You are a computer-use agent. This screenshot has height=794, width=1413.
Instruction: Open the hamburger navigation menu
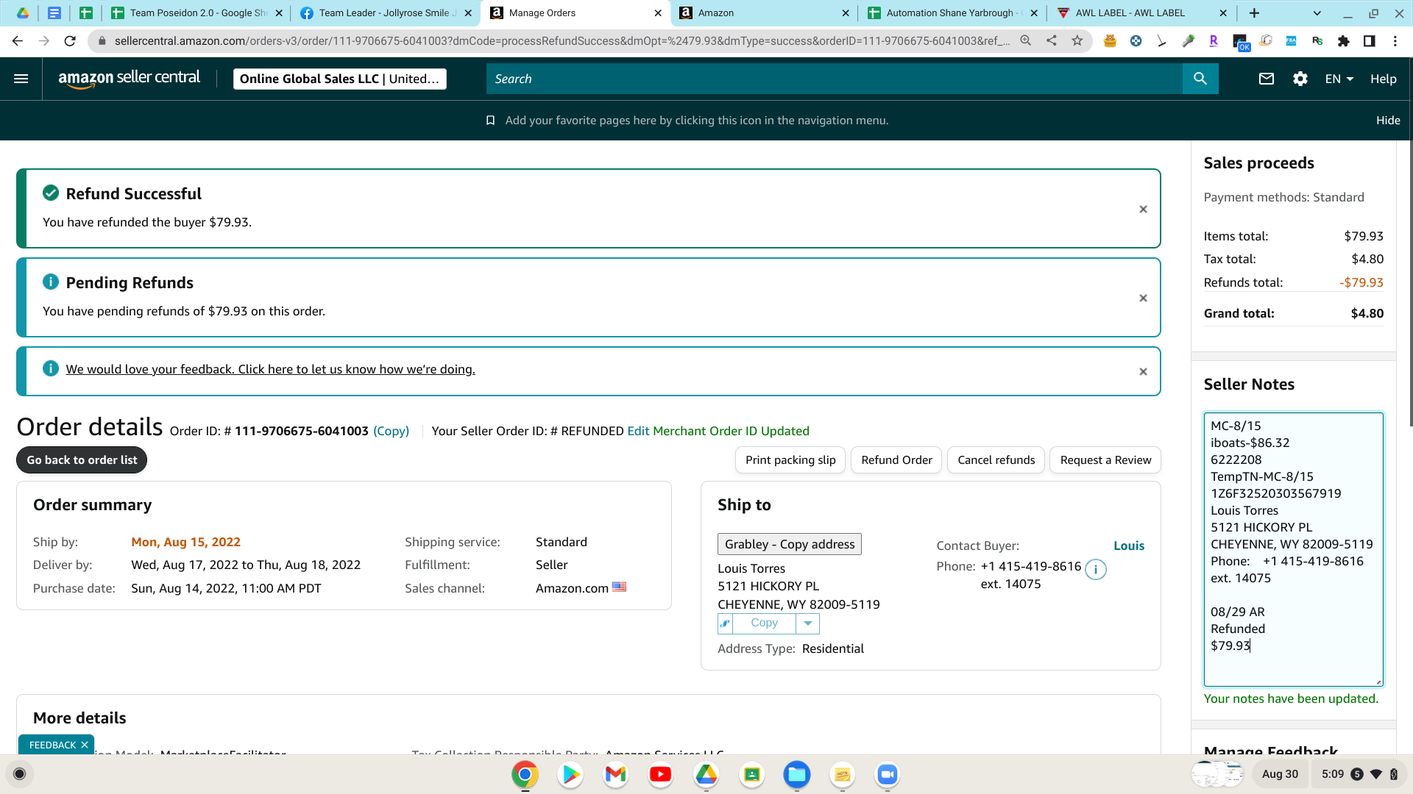[21, 79]
